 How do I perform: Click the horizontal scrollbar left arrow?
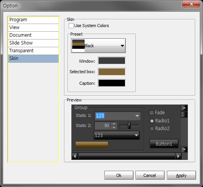(75, 156)
